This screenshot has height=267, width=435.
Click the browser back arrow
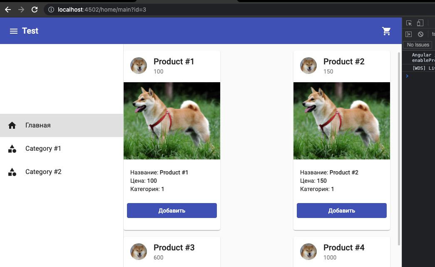8,10
